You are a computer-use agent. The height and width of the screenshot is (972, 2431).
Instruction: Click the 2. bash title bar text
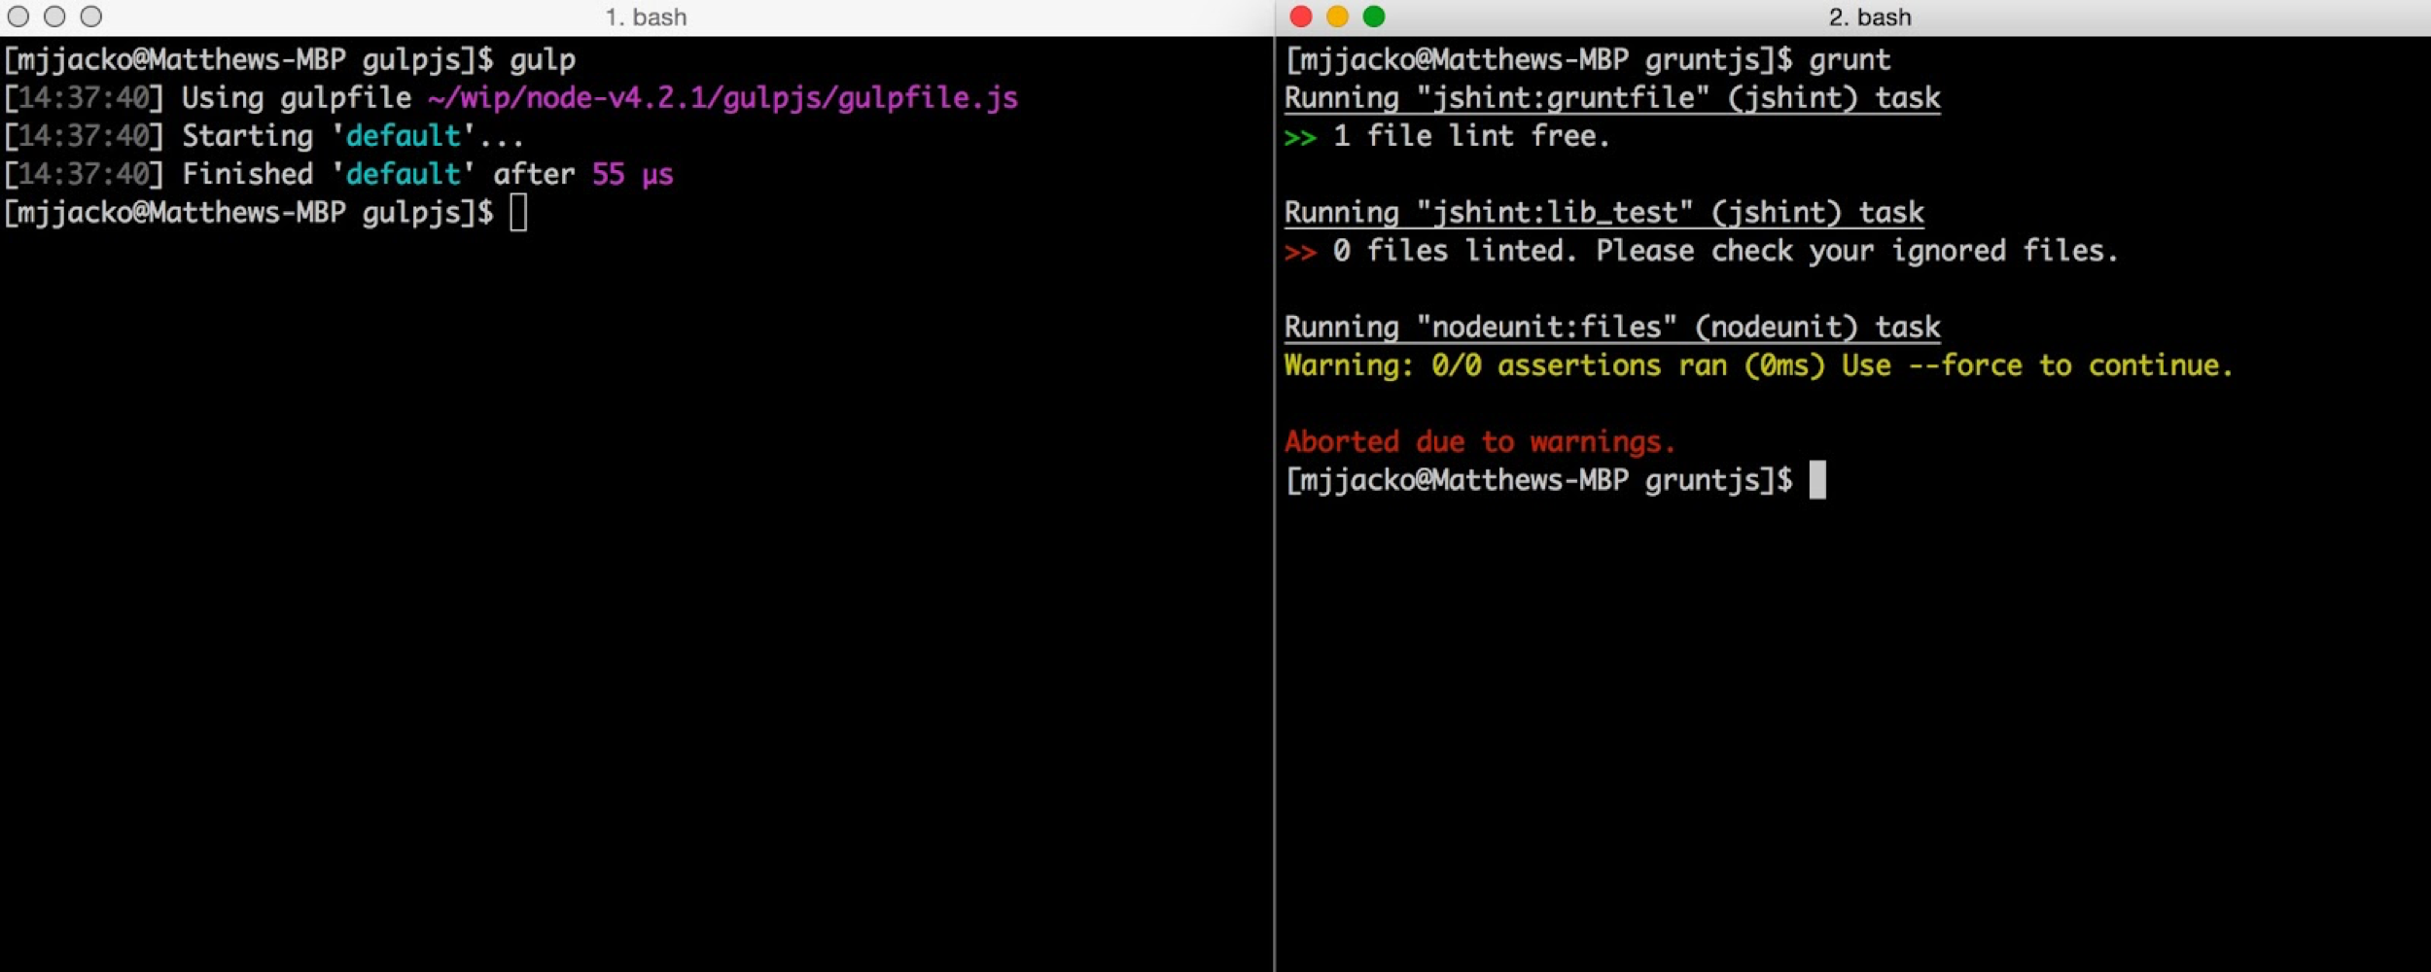[x=1869, y=17]
